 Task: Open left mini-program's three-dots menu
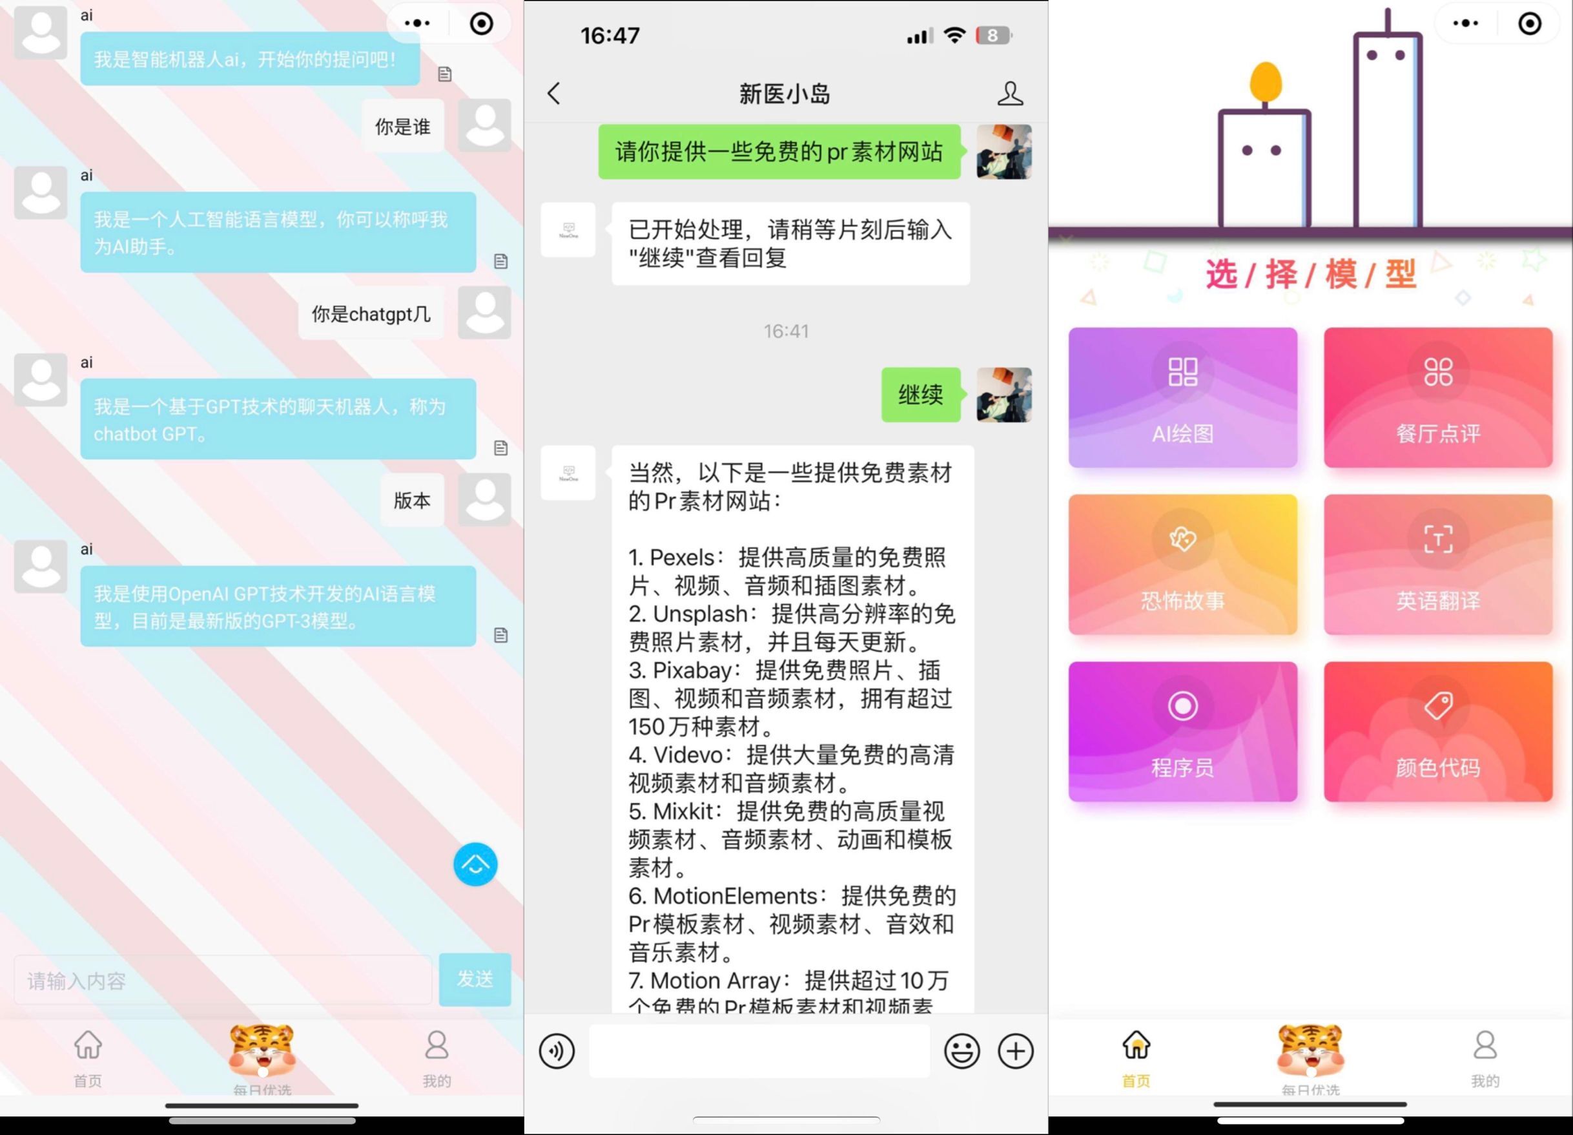(417, 24)
